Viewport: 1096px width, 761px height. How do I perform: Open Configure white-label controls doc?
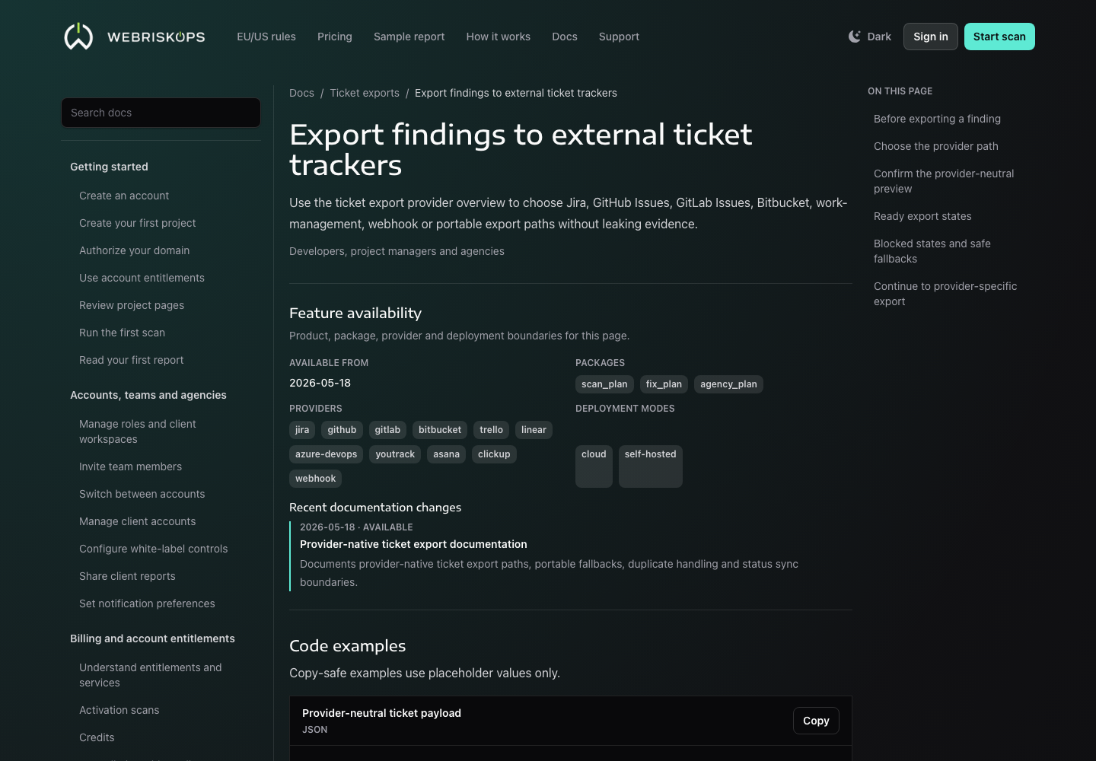(154, 549)
